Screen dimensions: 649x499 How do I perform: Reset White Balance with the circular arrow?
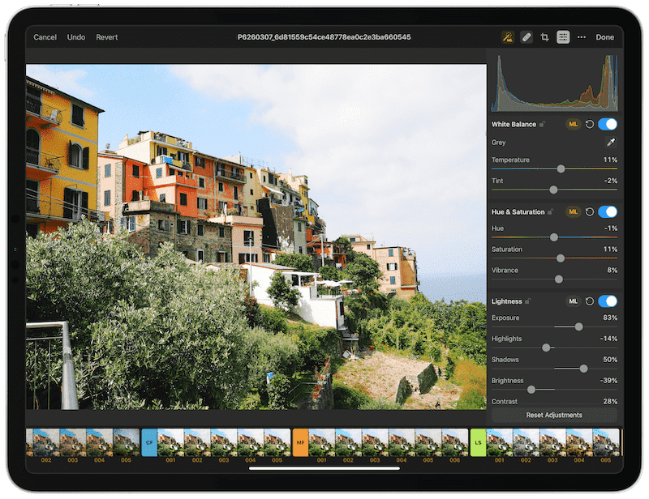[x=590, y=124]
